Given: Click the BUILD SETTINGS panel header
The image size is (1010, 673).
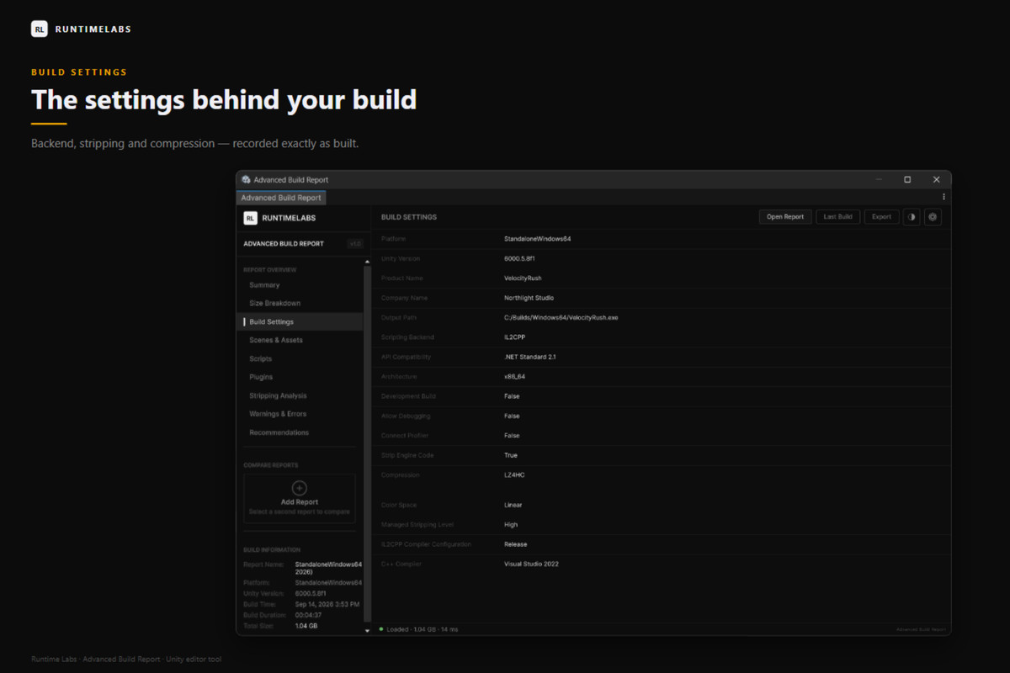Looking at the screenshot, I should point(409,217).
